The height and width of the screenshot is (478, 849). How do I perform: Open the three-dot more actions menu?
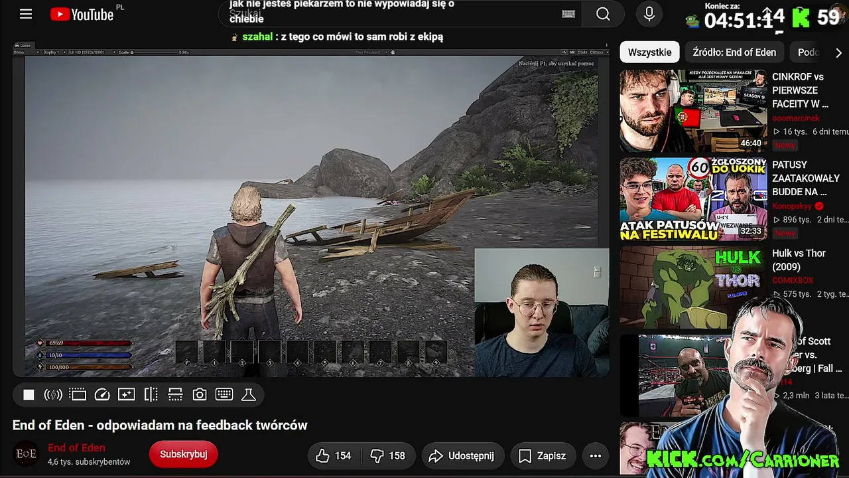pyautogui.click(x=596, y=455)
